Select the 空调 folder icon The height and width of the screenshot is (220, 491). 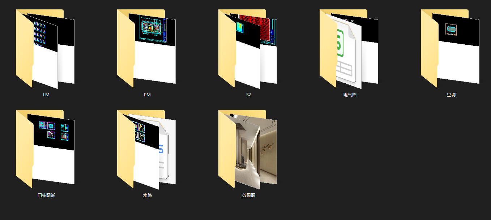click(450, 49)
